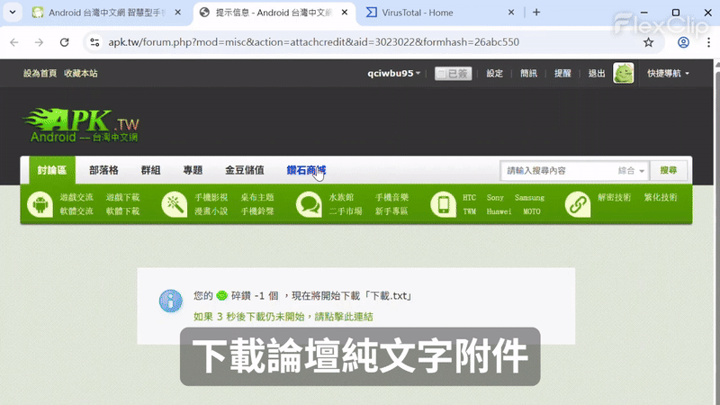Click the magic wand themes category icon
This screenshot has height=405, width=720.
point(174,204)
